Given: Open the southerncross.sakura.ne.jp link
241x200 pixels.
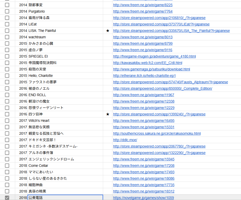Looking at the screenshot, I should point(157,133).
